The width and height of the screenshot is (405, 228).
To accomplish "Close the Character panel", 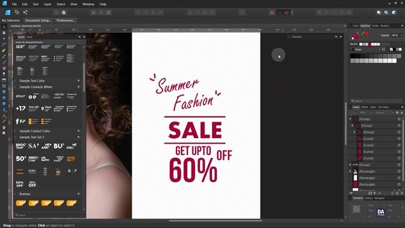I will [x=340, y=37].
